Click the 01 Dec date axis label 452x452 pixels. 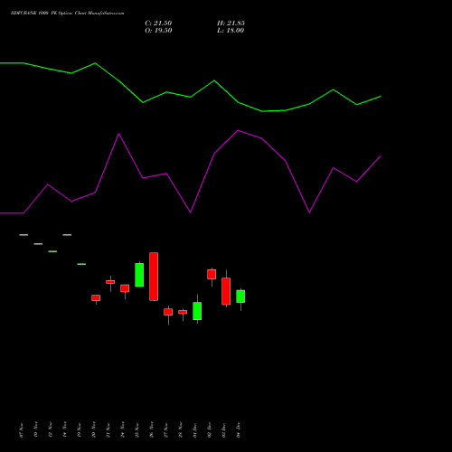[195, 429]
